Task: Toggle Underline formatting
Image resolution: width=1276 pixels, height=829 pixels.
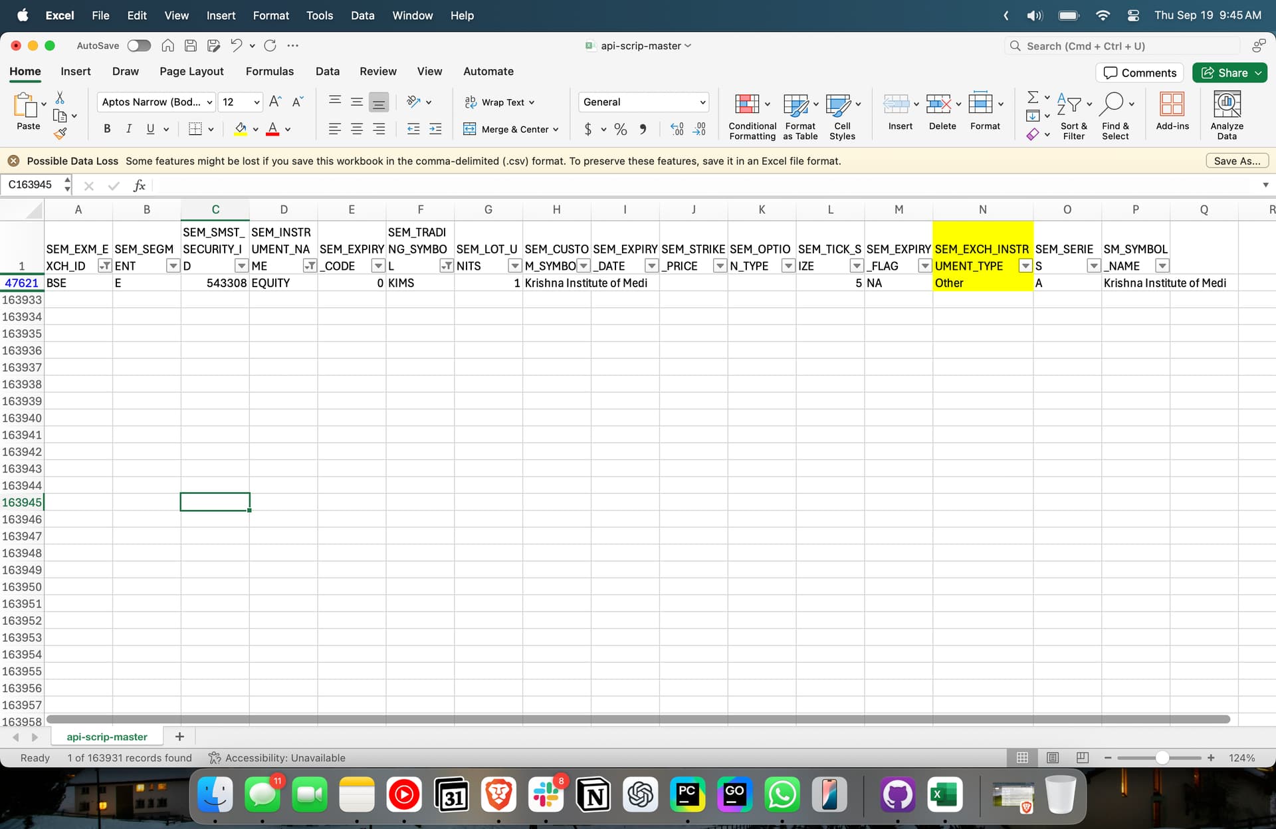Action: [151, 129]
